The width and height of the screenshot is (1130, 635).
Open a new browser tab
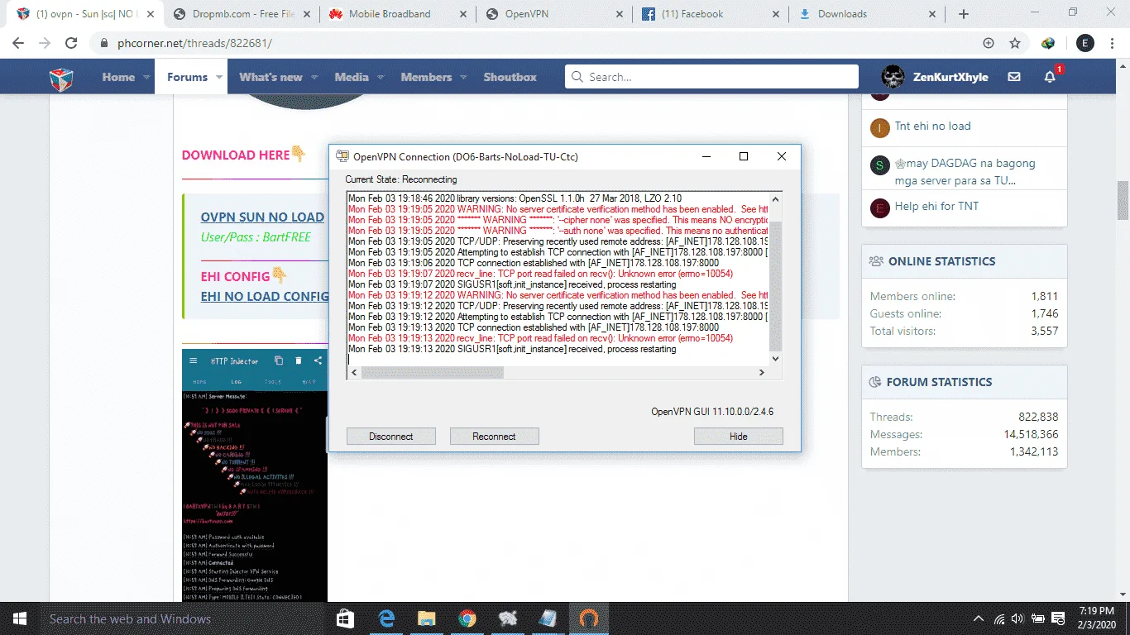point(964,14)
